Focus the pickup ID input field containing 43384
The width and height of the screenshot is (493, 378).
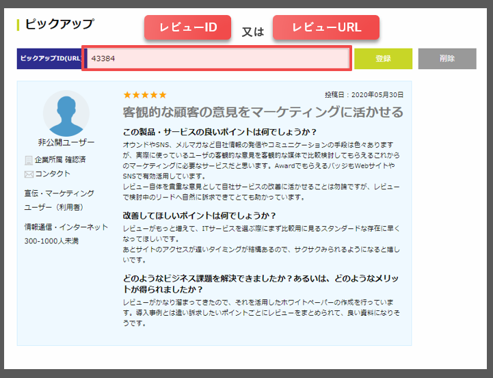[x=217, y=59]
